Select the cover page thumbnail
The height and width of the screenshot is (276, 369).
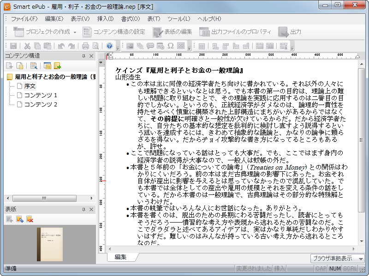[x=50, y=243]
